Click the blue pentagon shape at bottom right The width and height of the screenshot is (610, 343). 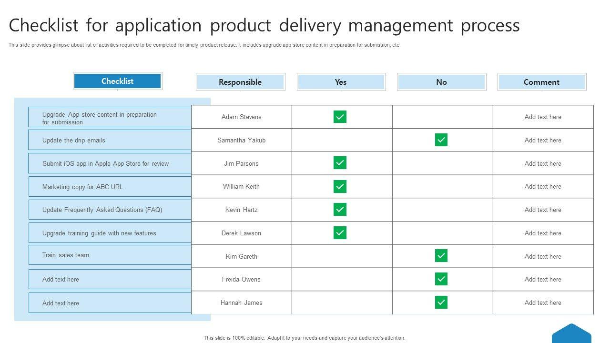[571, 334]
